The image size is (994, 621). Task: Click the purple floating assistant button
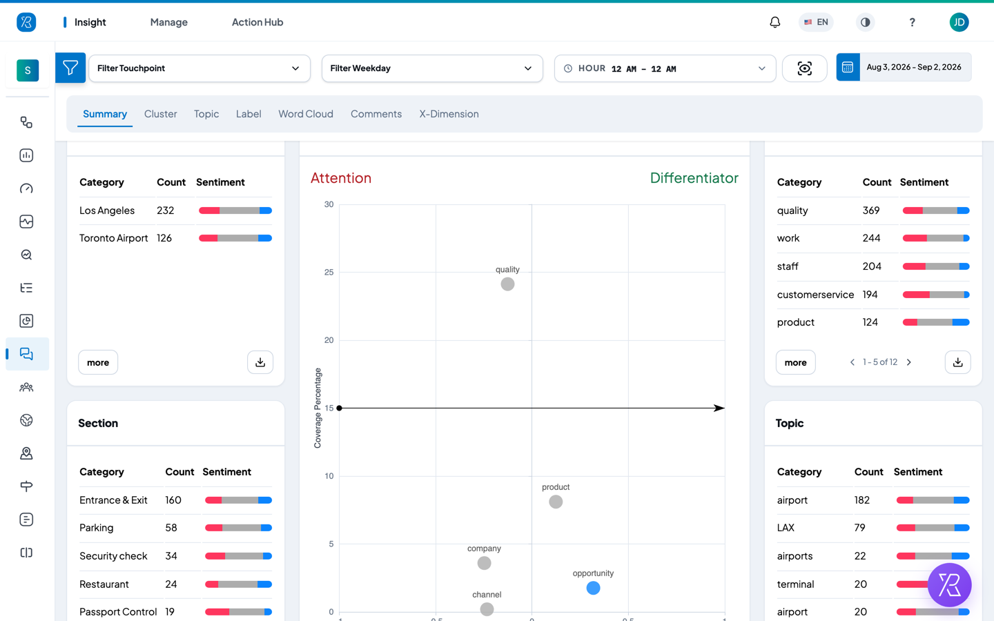949,584
